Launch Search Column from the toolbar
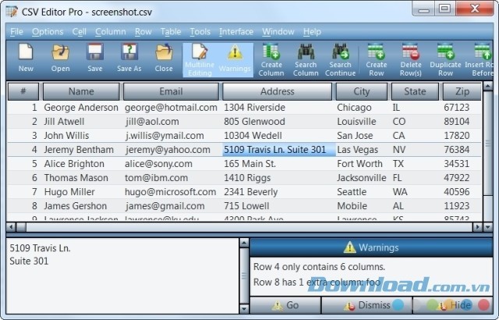 click(306, 59)
